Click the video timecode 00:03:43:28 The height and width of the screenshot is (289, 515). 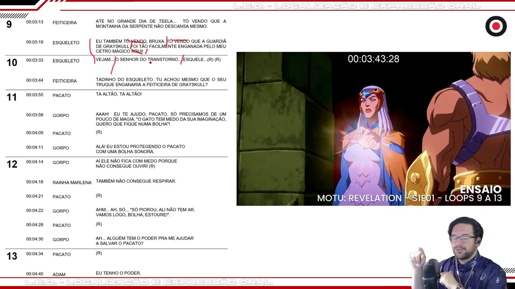coord(373,59)
